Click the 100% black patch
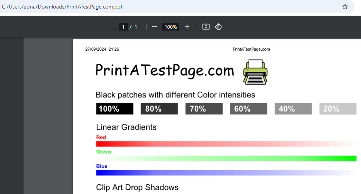361x194 pixels. (115, 109)
